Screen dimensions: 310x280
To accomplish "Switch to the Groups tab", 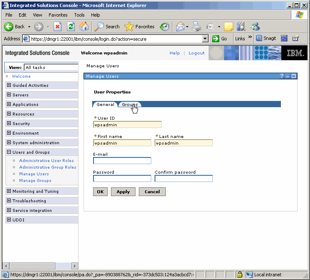I will click(130, 105).
